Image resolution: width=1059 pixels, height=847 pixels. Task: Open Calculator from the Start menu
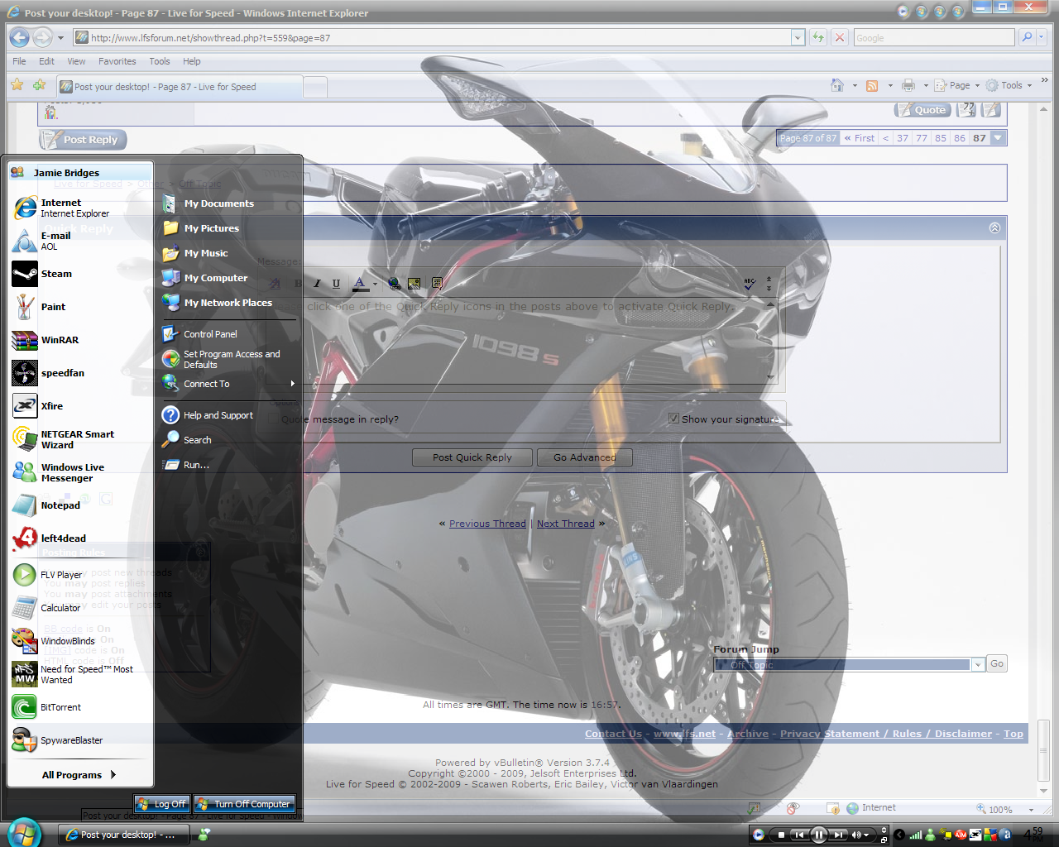80,608
